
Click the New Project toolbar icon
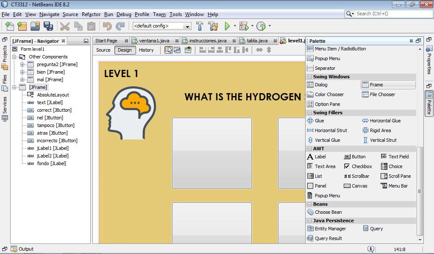click(x=22, y=26)
